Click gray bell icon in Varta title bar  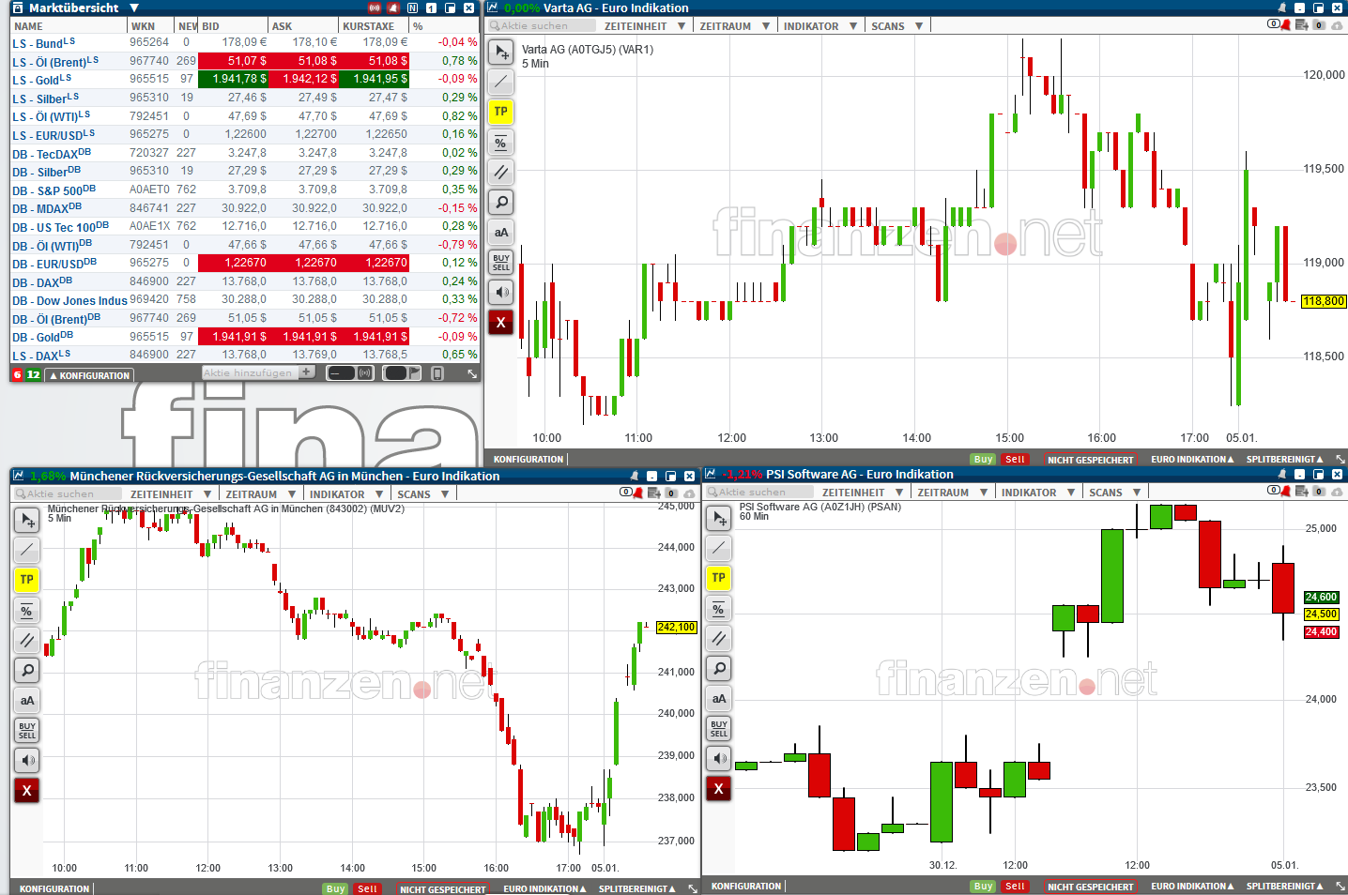pos(1282,8)
